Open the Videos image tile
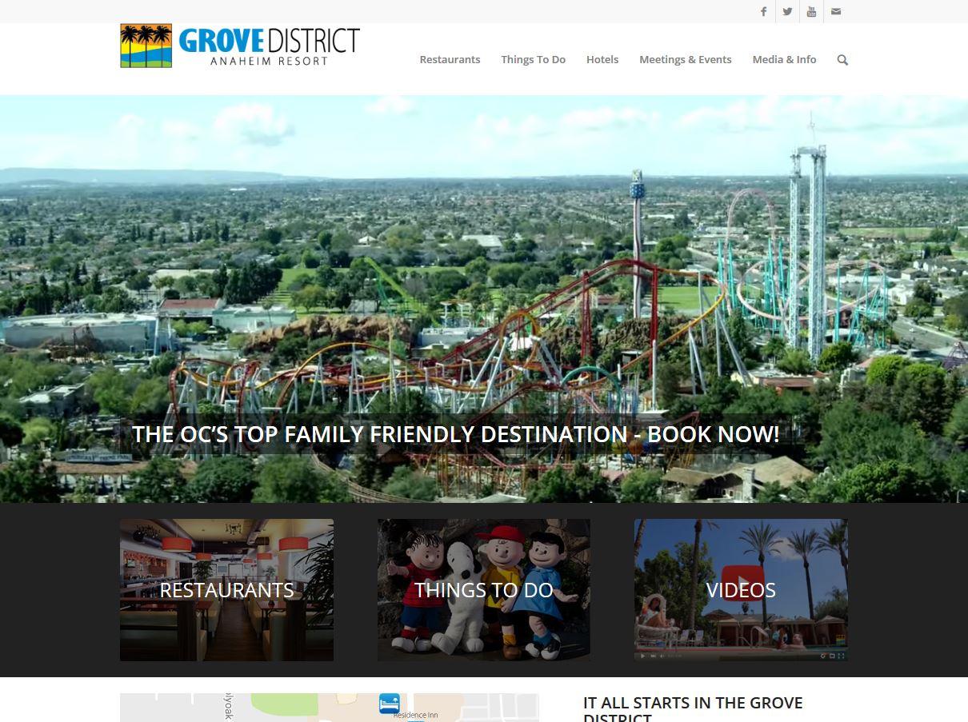 pyautogui.click(x=741, y=590)
